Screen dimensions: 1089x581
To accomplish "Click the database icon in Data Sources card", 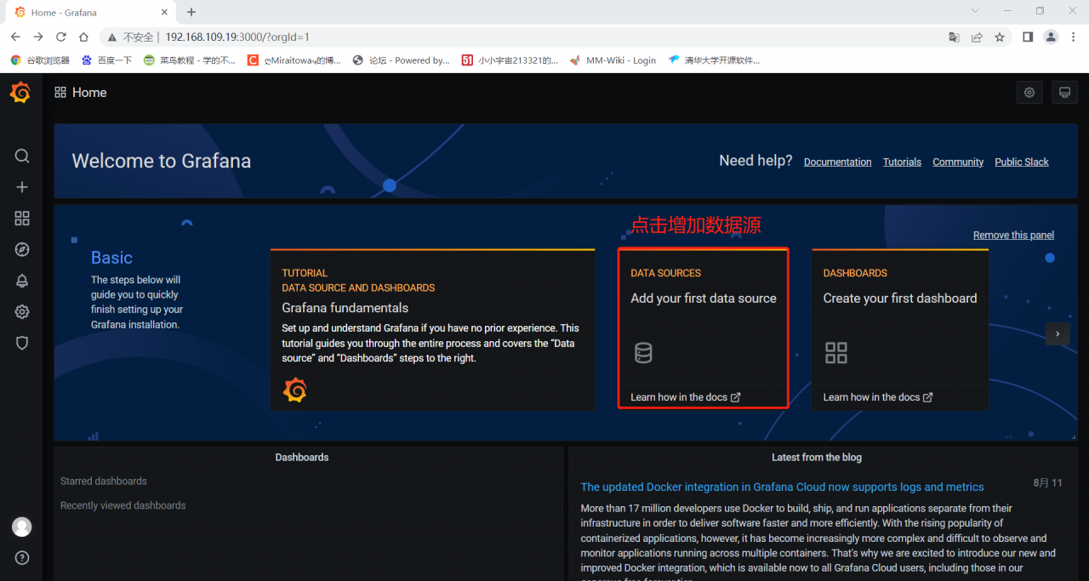I will 643,352.
